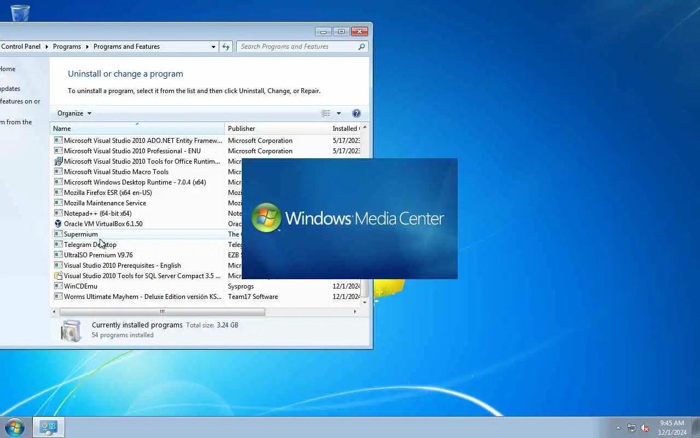Open the clock showing 9:45 AM
The height and width of the screenshot is (438, 700).
point(672,428)
